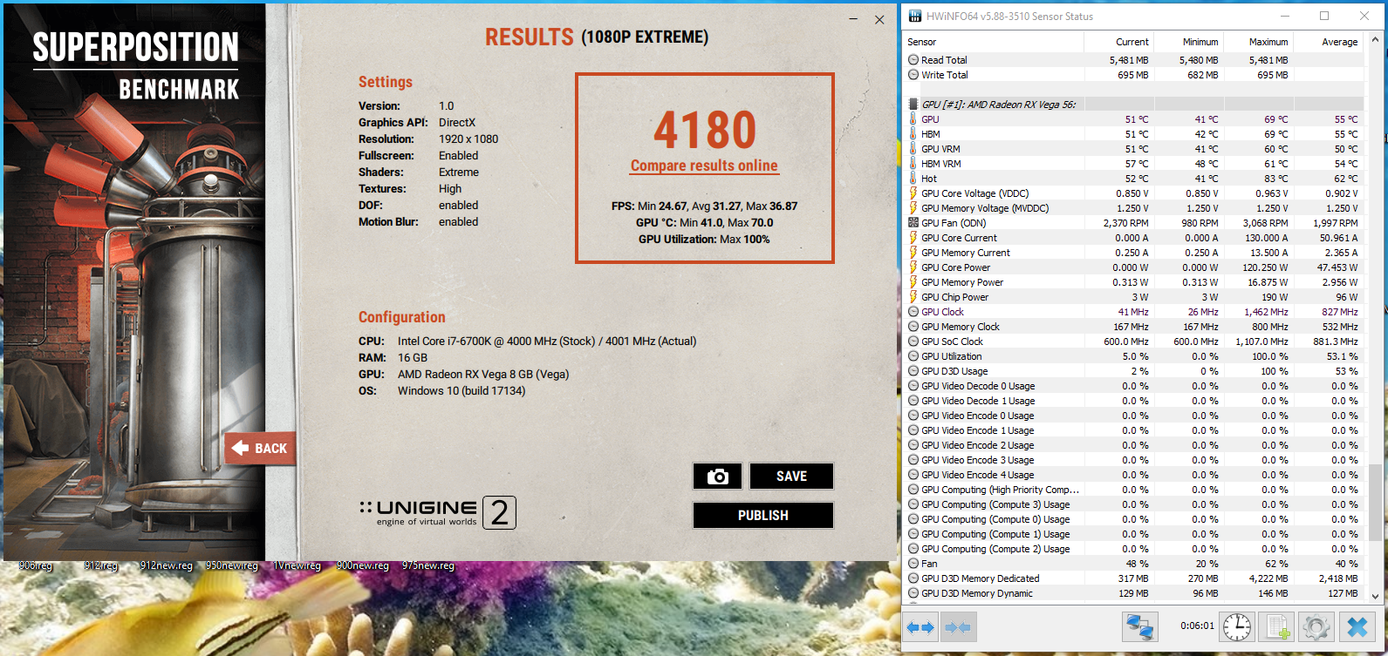Open HWiNFO sensor settings gear icon
This screenshot has height=656, width=1388.
coord(1316,626)
